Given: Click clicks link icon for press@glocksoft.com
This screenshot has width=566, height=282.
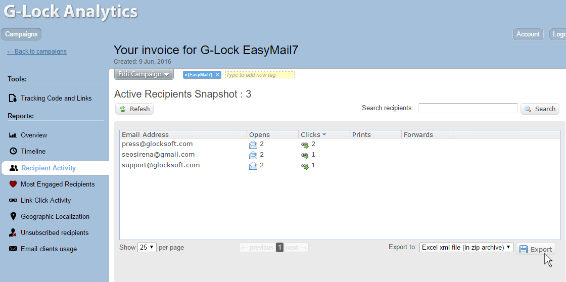Looking at the screenshot, I should pos(305,145).
